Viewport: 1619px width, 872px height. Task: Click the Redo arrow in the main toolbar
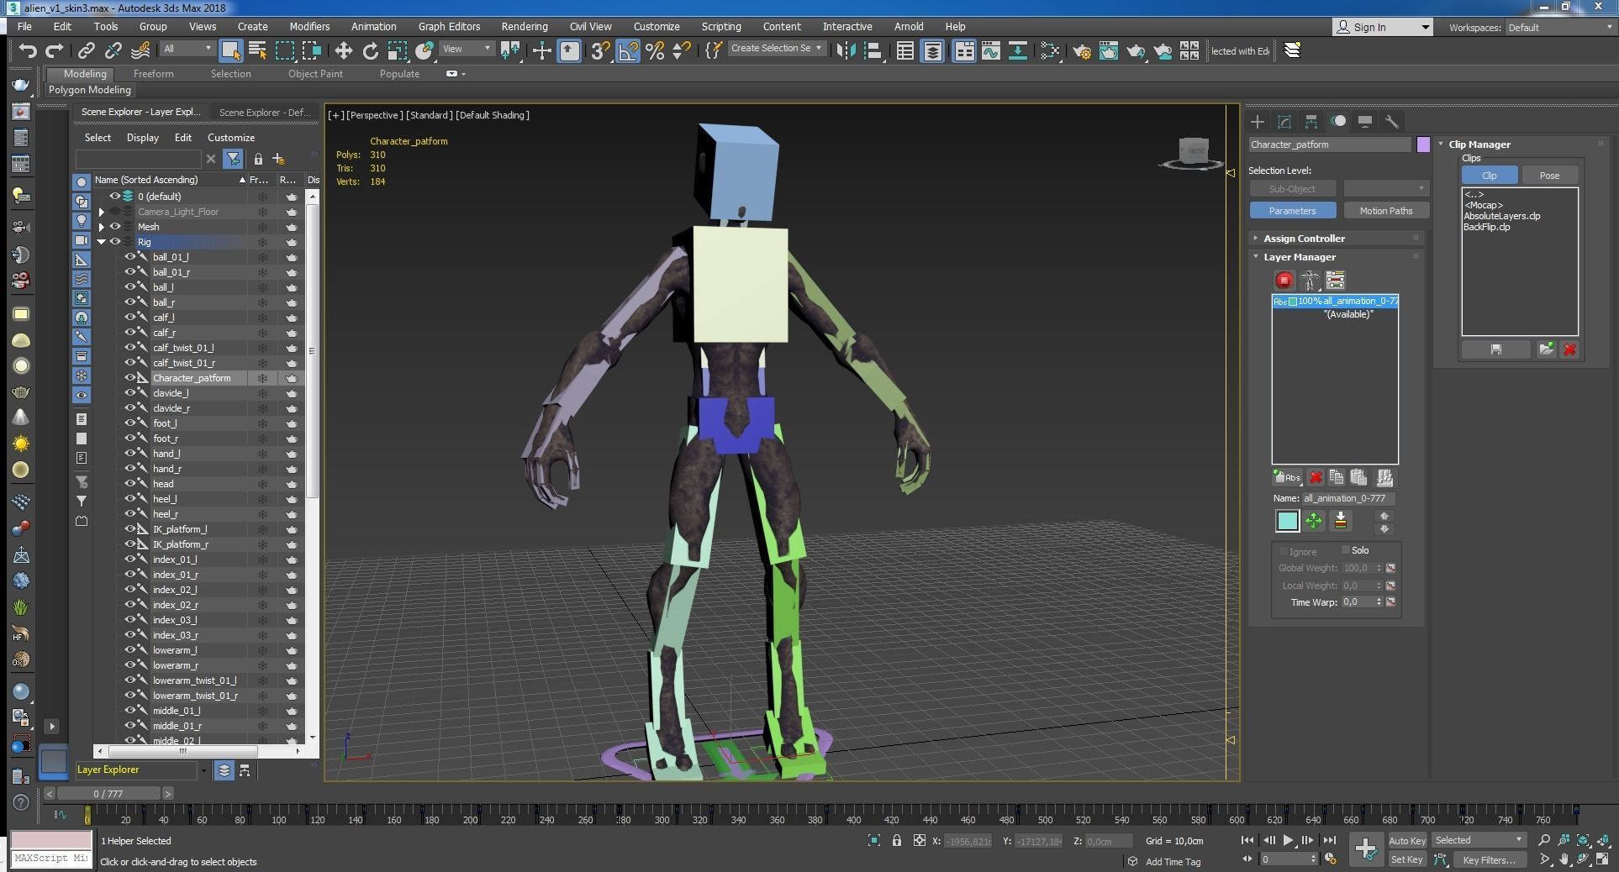coord(55,50)
